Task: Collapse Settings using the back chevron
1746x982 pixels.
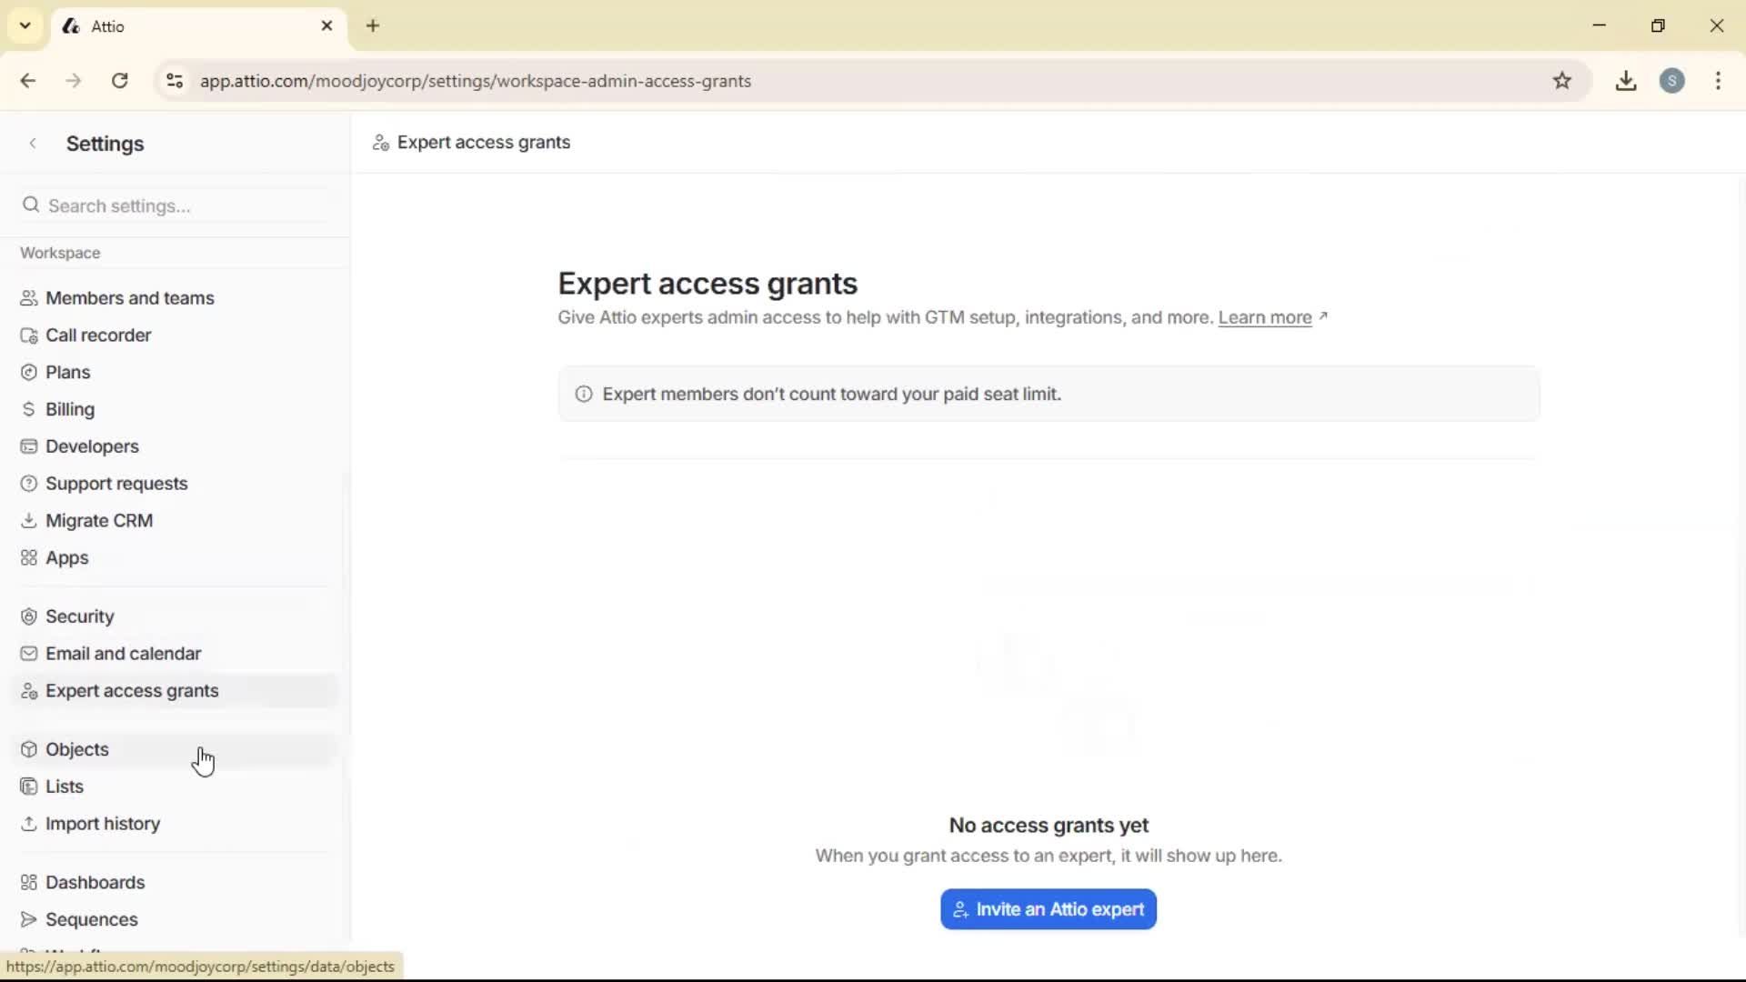Action: click(x=33, y=143)
